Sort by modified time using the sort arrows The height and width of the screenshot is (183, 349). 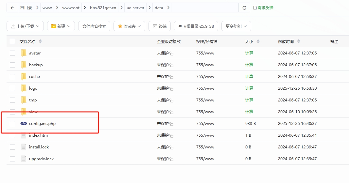(298, 41)
